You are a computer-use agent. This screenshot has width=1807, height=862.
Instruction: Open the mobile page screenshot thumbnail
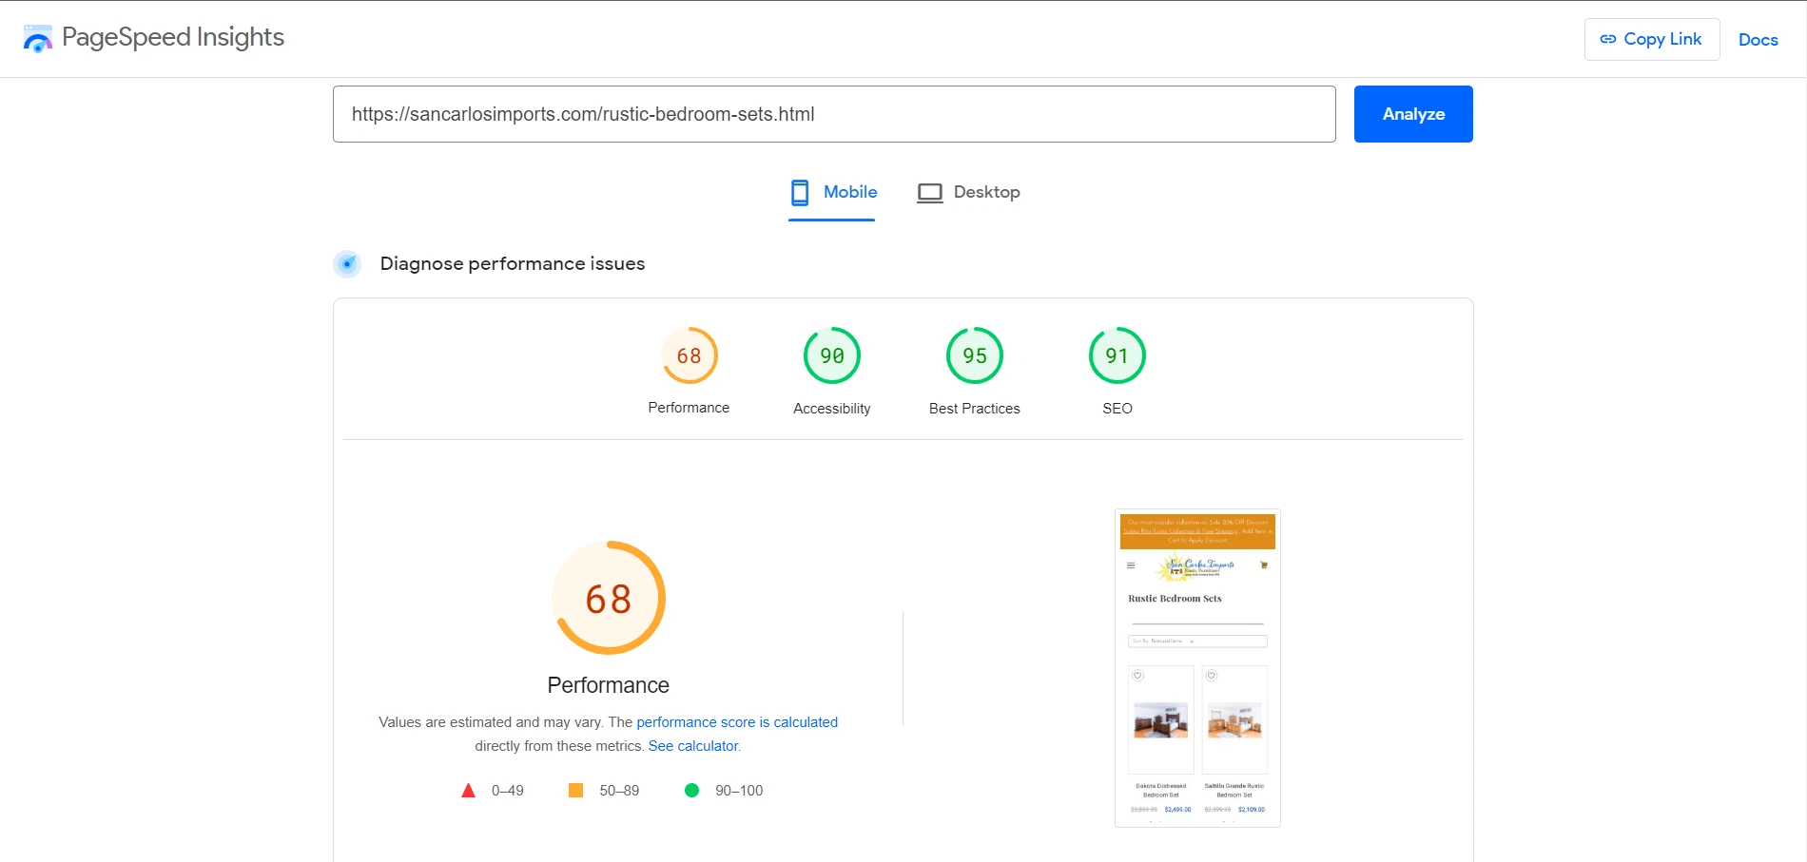1197,668
